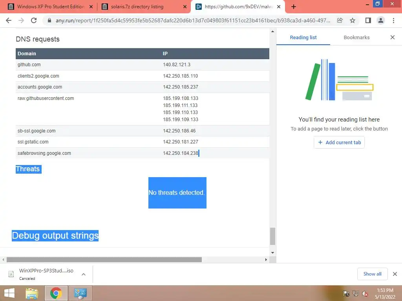Close the reading list side panel
402x301 pixels.
[393, 37]
